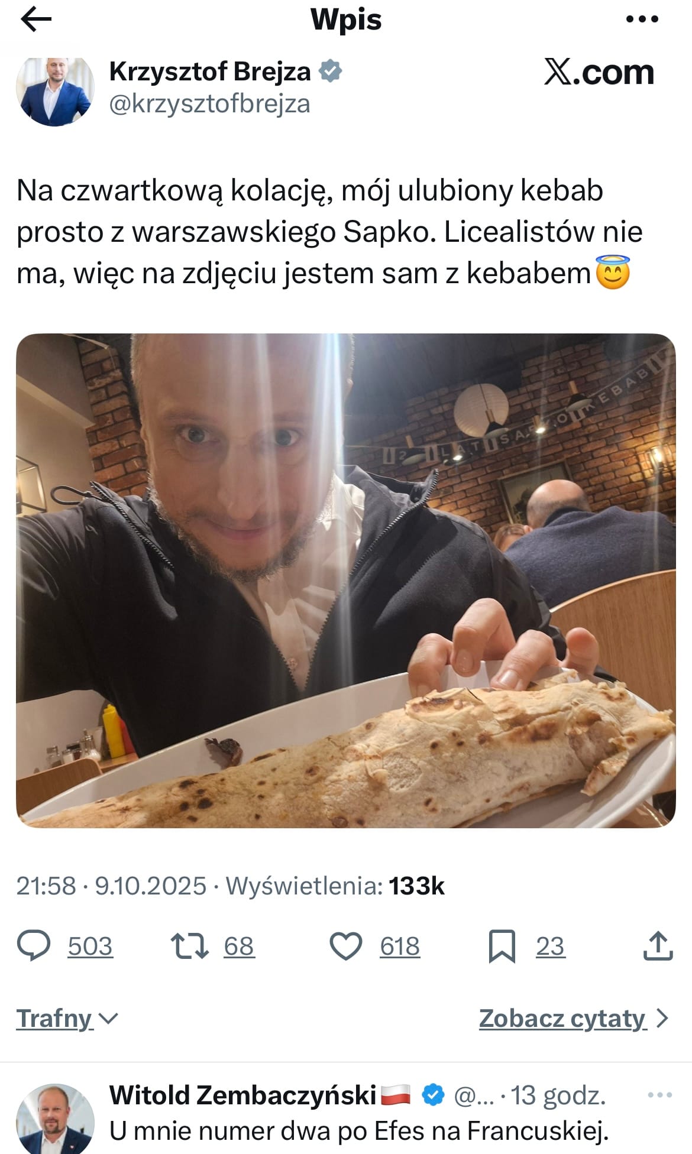Image resolution: width=692 pixels, height=1154 pixels.
Task: Open Zobacz cytaty link
Action: click(562, 1019)
